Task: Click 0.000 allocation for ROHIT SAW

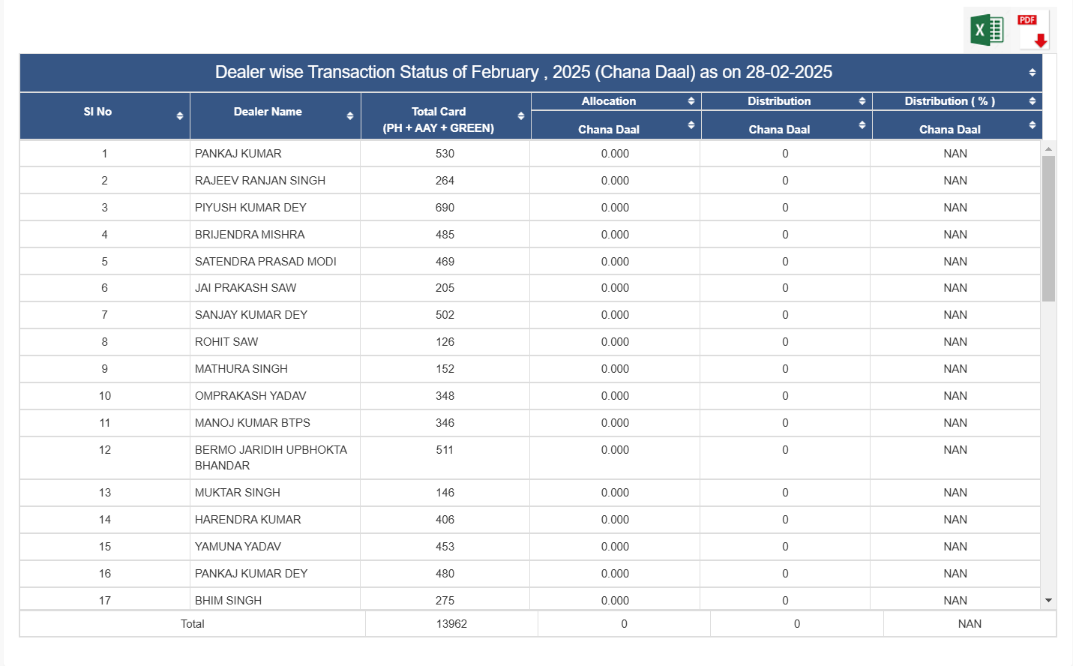Action: pos(615,342)
